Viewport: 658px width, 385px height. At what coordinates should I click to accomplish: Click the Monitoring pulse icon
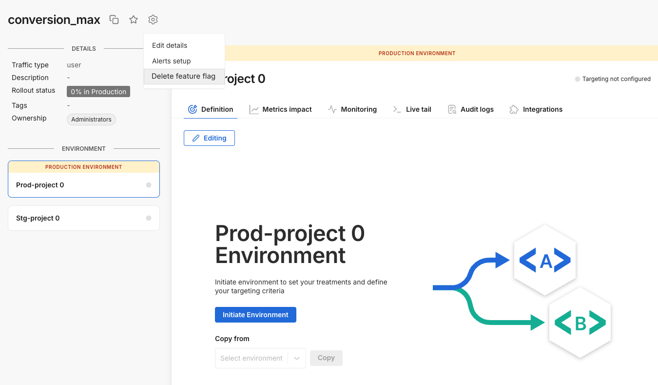332,109
